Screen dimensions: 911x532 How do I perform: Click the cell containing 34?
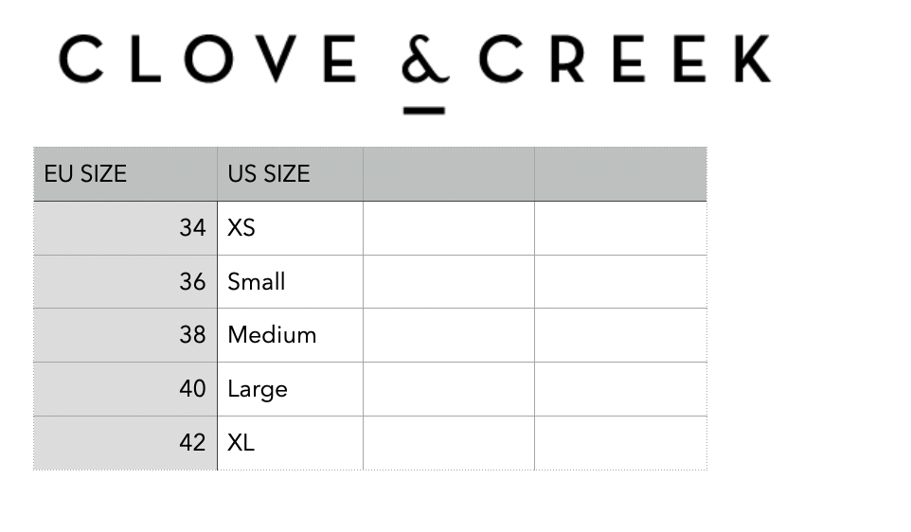(x=125, y=228)
